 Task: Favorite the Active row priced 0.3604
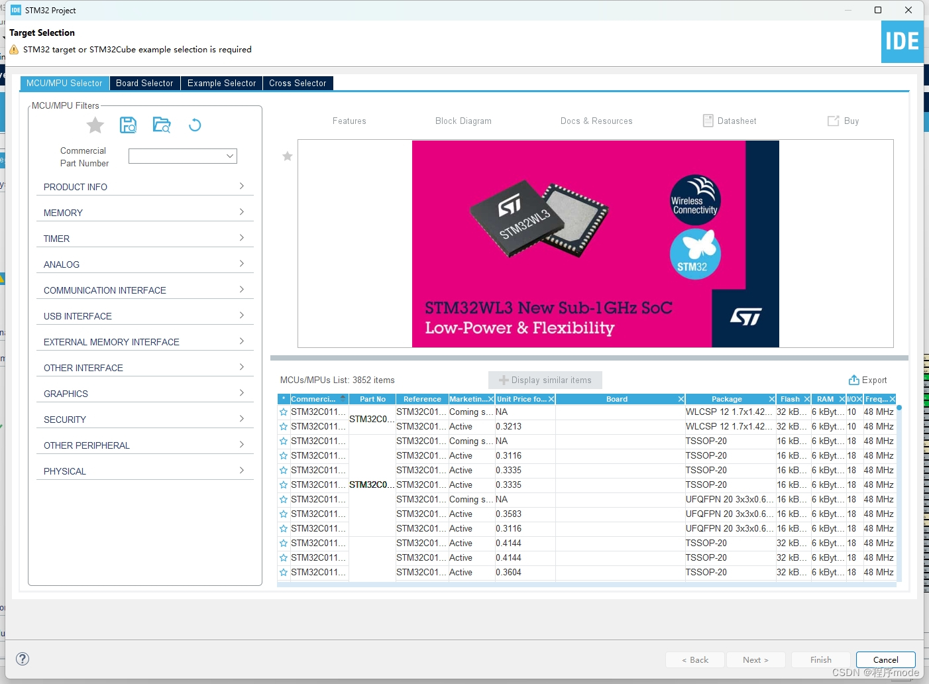click(x=284, y=573)
